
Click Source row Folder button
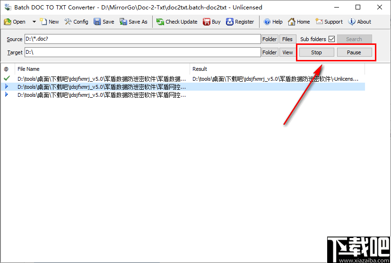[x=269, y=39]
